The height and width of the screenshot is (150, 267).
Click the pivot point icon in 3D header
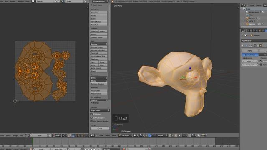[x=141, y=135]
